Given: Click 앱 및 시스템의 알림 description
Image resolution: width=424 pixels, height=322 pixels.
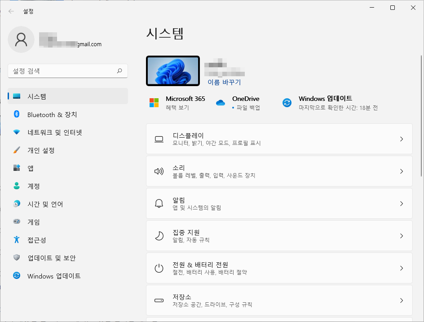Looking at the screenshot, I should [x=197, y=208].
